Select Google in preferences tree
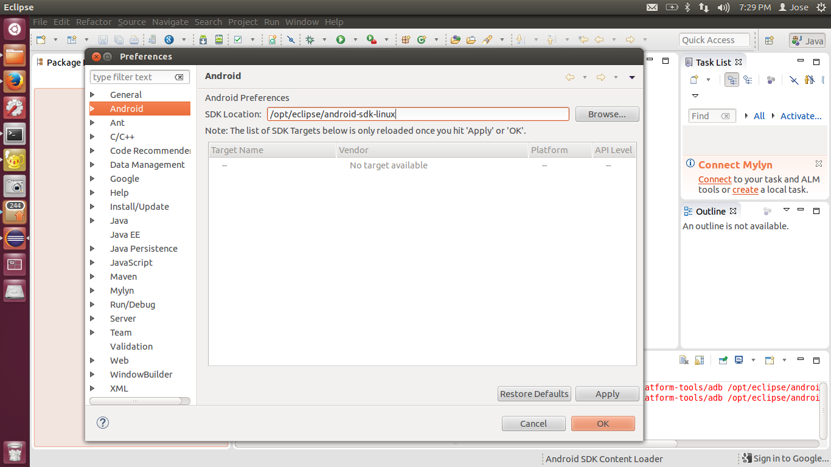This screenshot has width=831, height=467. 125,179
